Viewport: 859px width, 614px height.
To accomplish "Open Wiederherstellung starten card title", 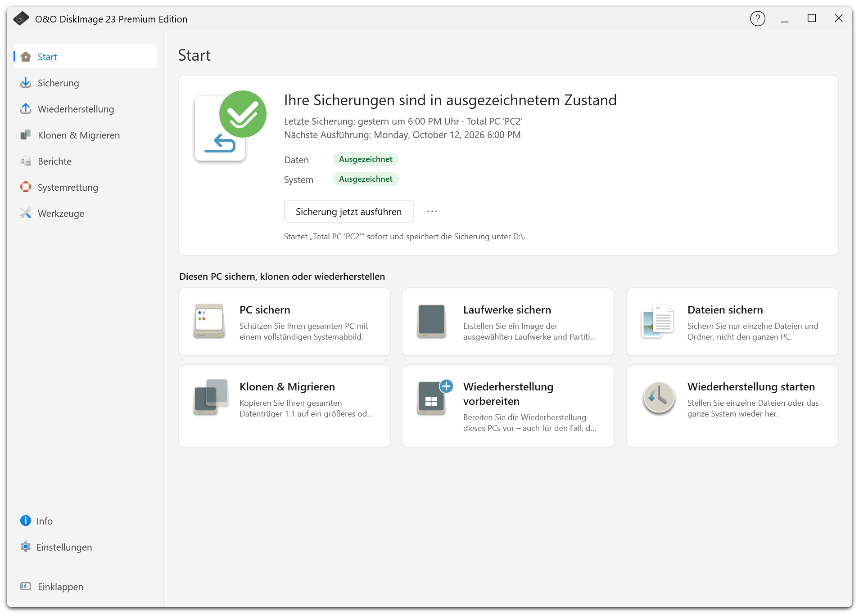I will coord(751,387).
